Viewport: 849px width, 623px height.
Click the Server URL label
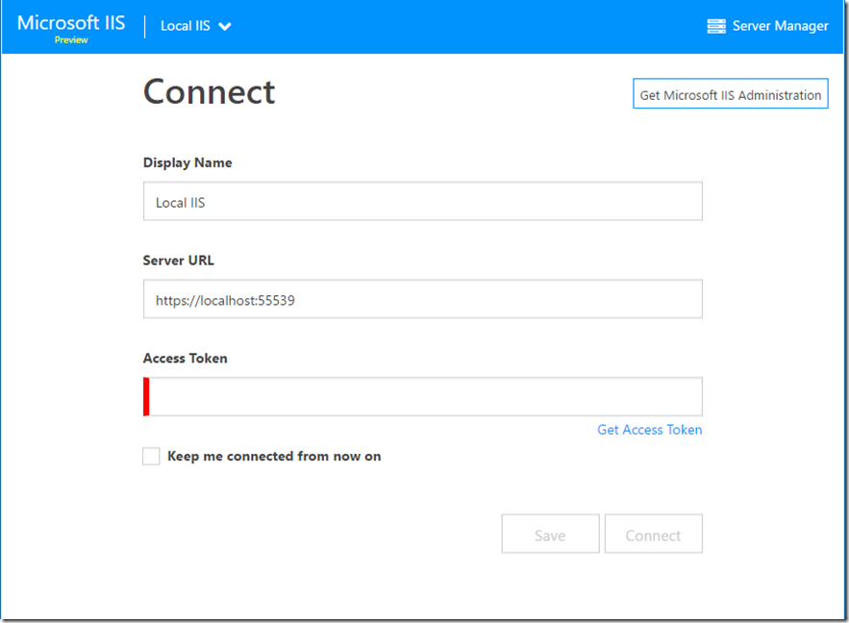click(x=178, y=261)
